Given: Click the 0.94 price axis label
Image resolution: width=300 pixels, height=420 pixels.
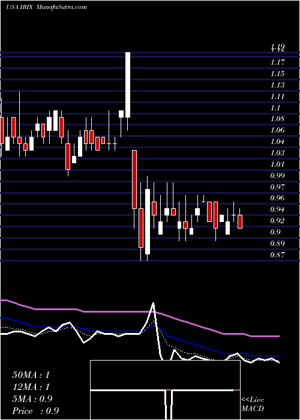Looking at the screenshot, I should 278,209.
